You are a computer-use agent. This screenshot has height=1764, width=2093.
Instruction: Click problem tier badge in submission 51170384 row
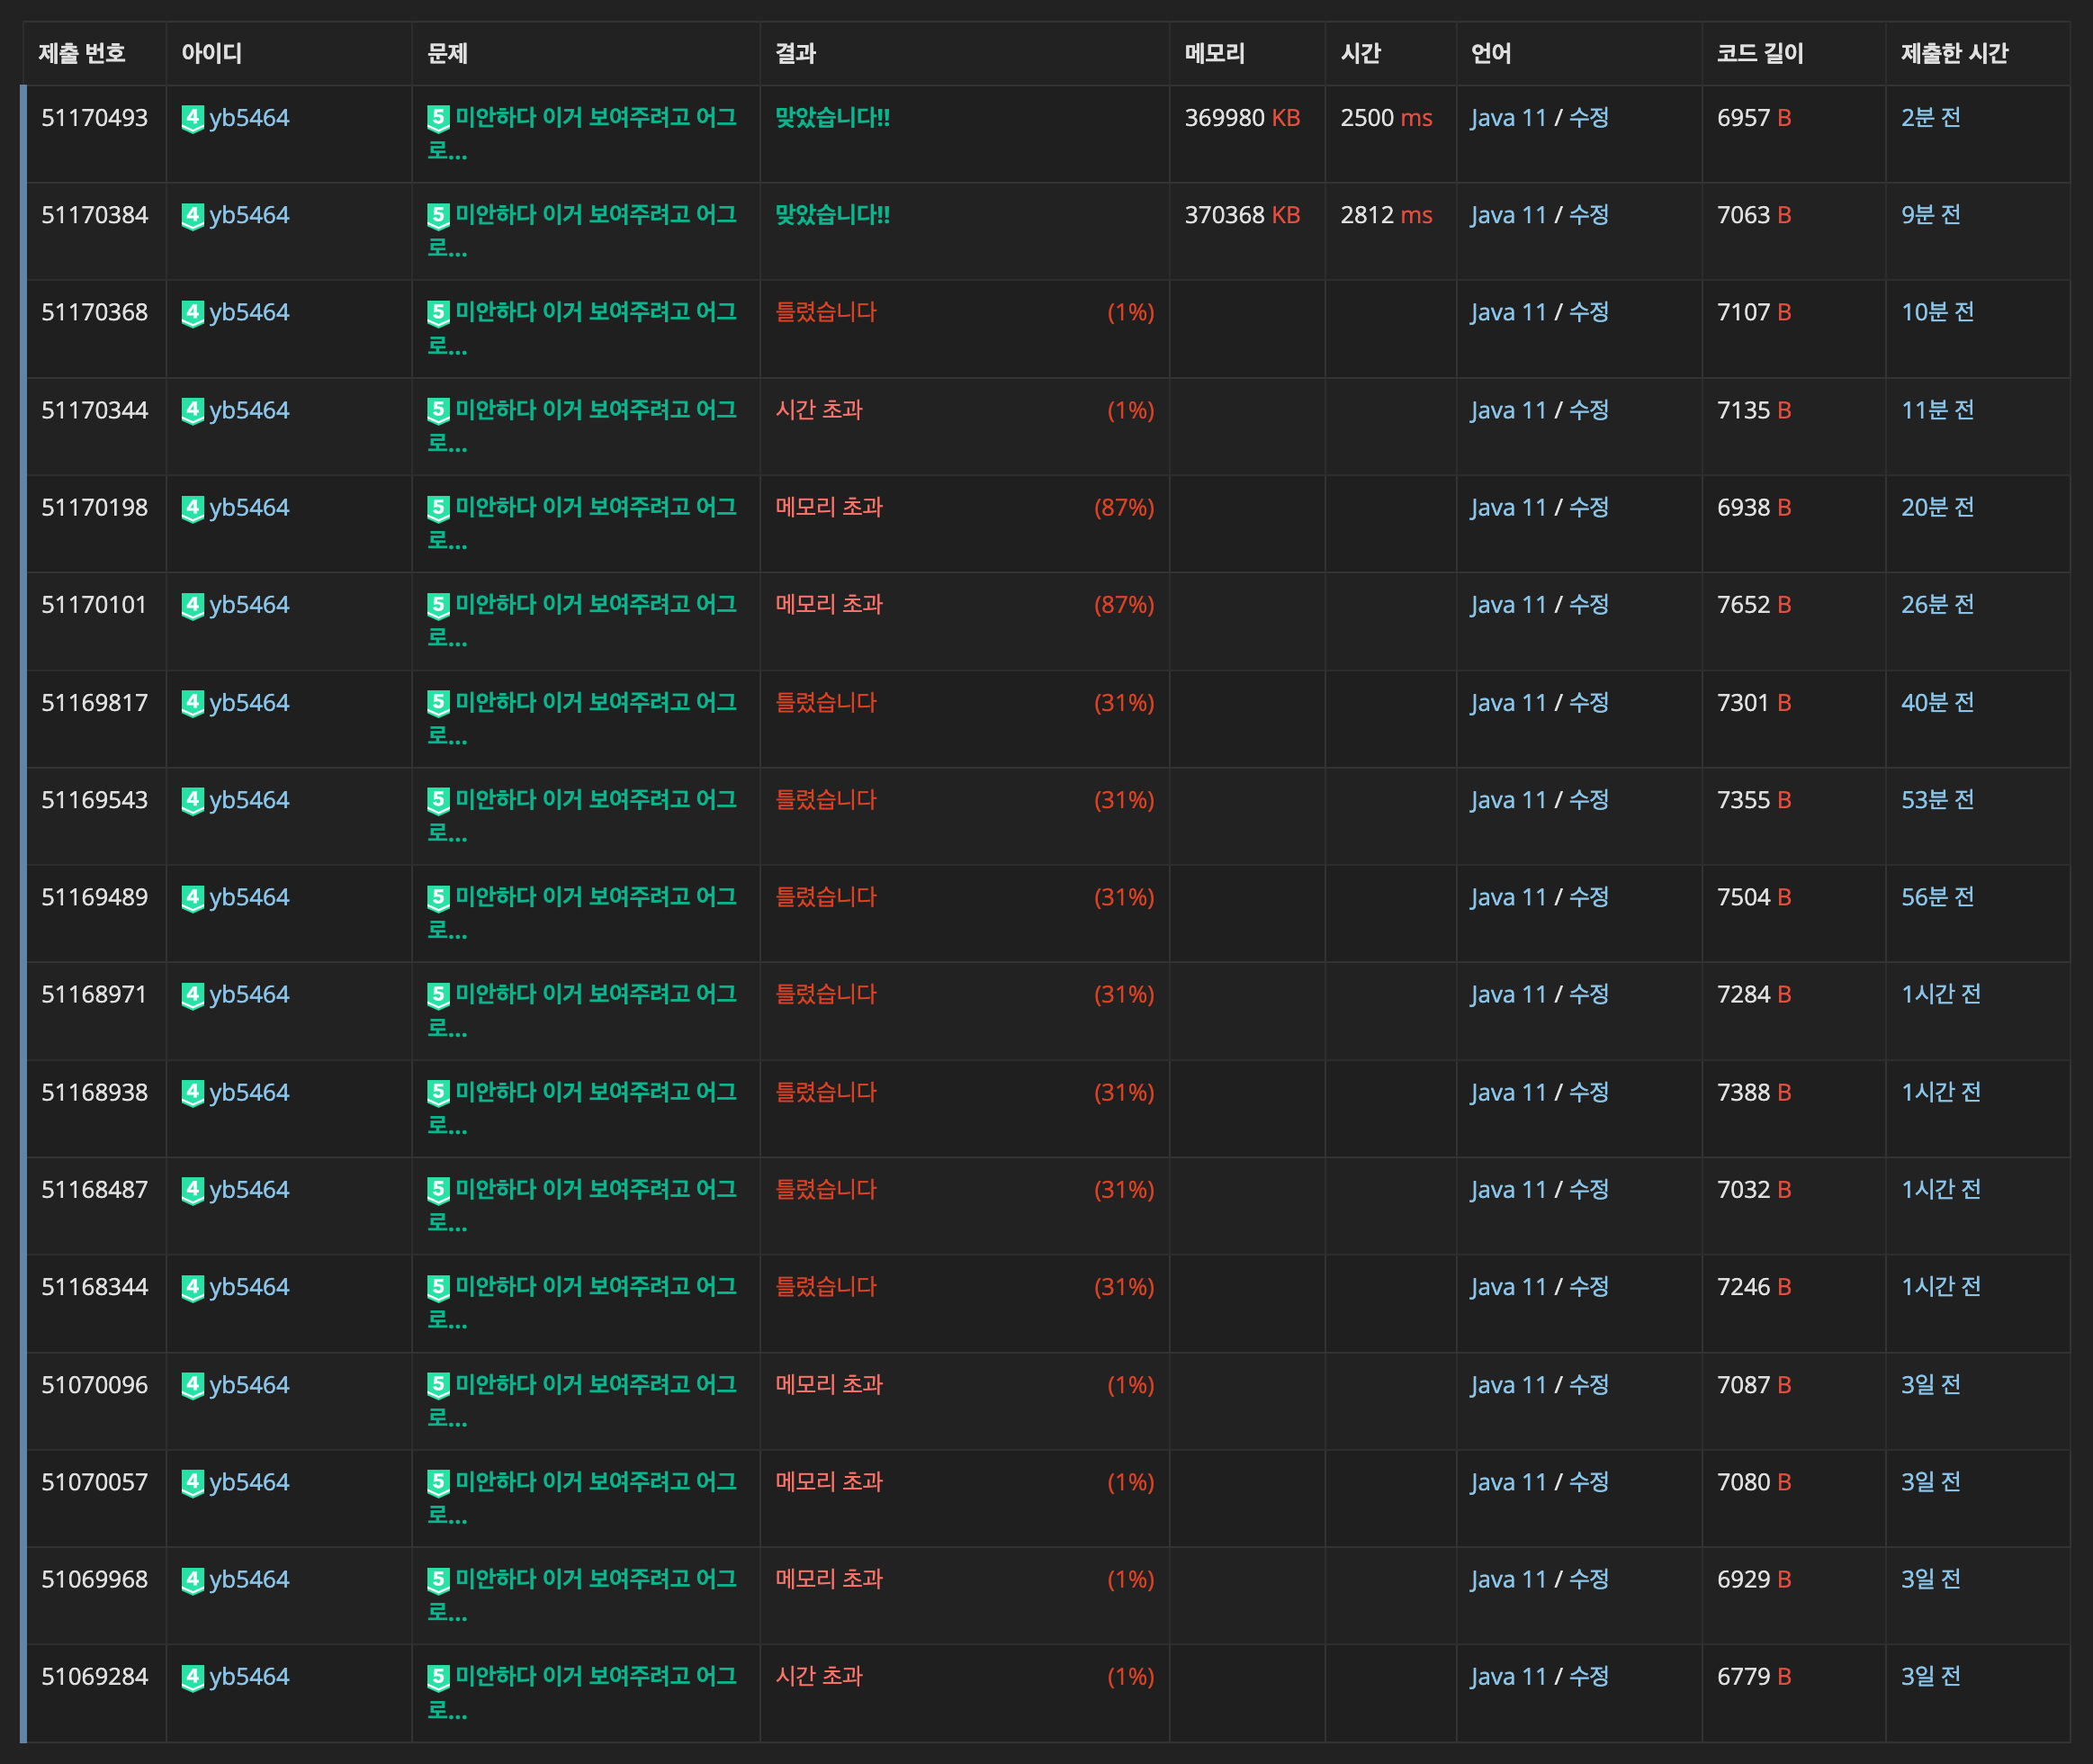click(438, 215)
